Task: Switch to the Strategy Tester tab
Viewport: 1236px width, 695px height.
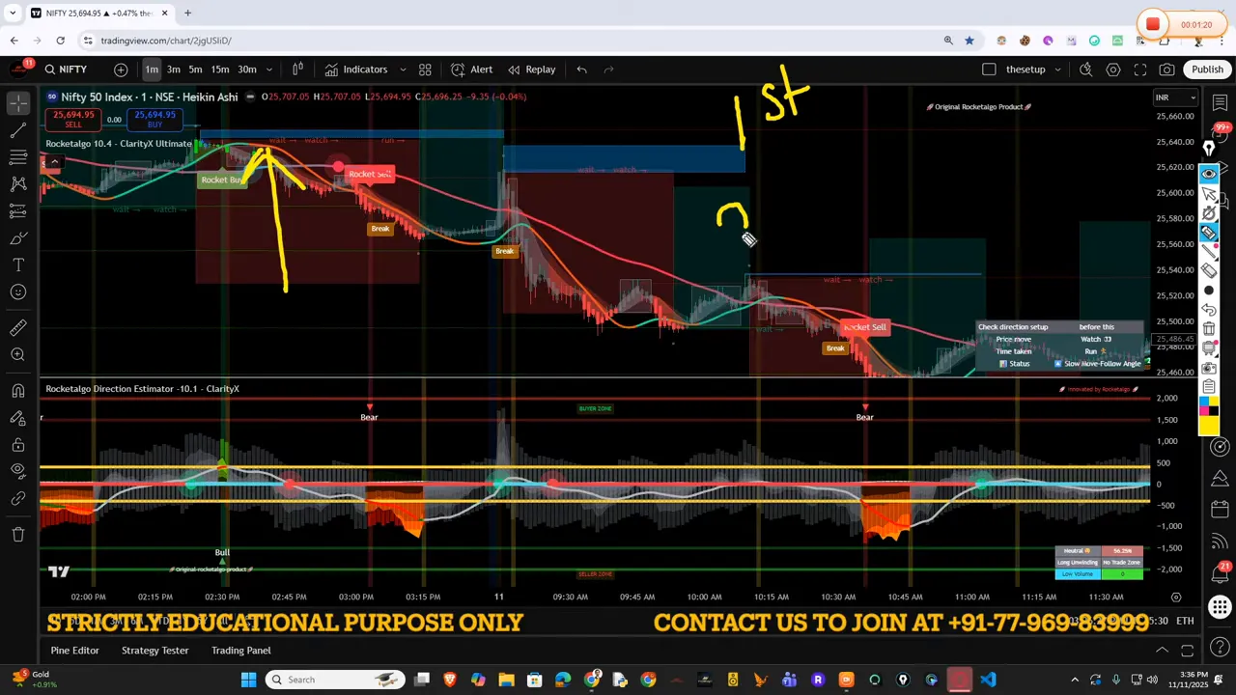Action: point(154,650)
